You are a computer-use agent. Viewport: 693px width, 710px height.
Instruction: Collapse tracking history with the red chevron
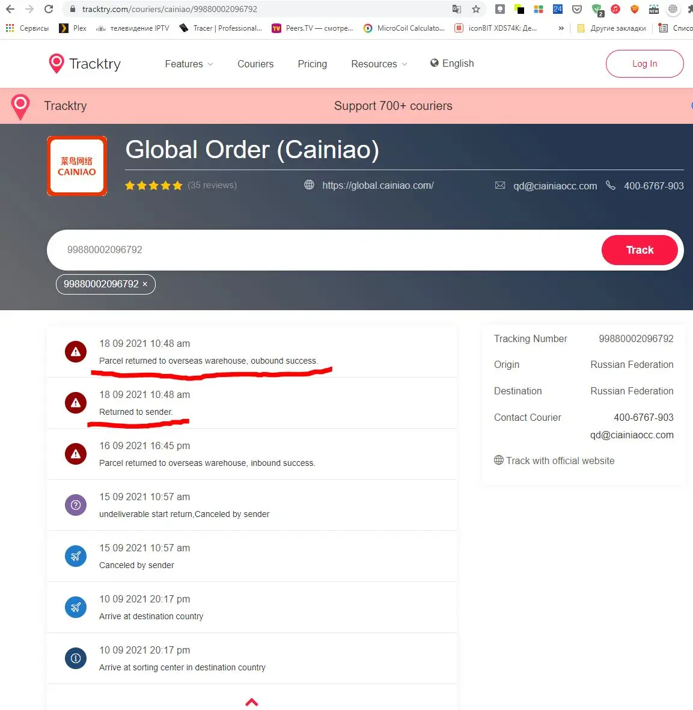point(252,702)
